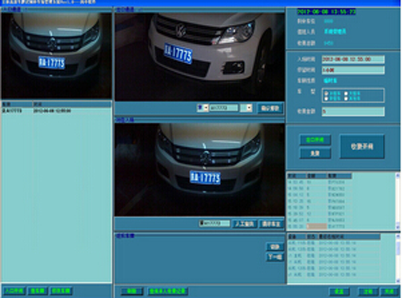Click the exit camera snapshot of the car

(200, 57)
